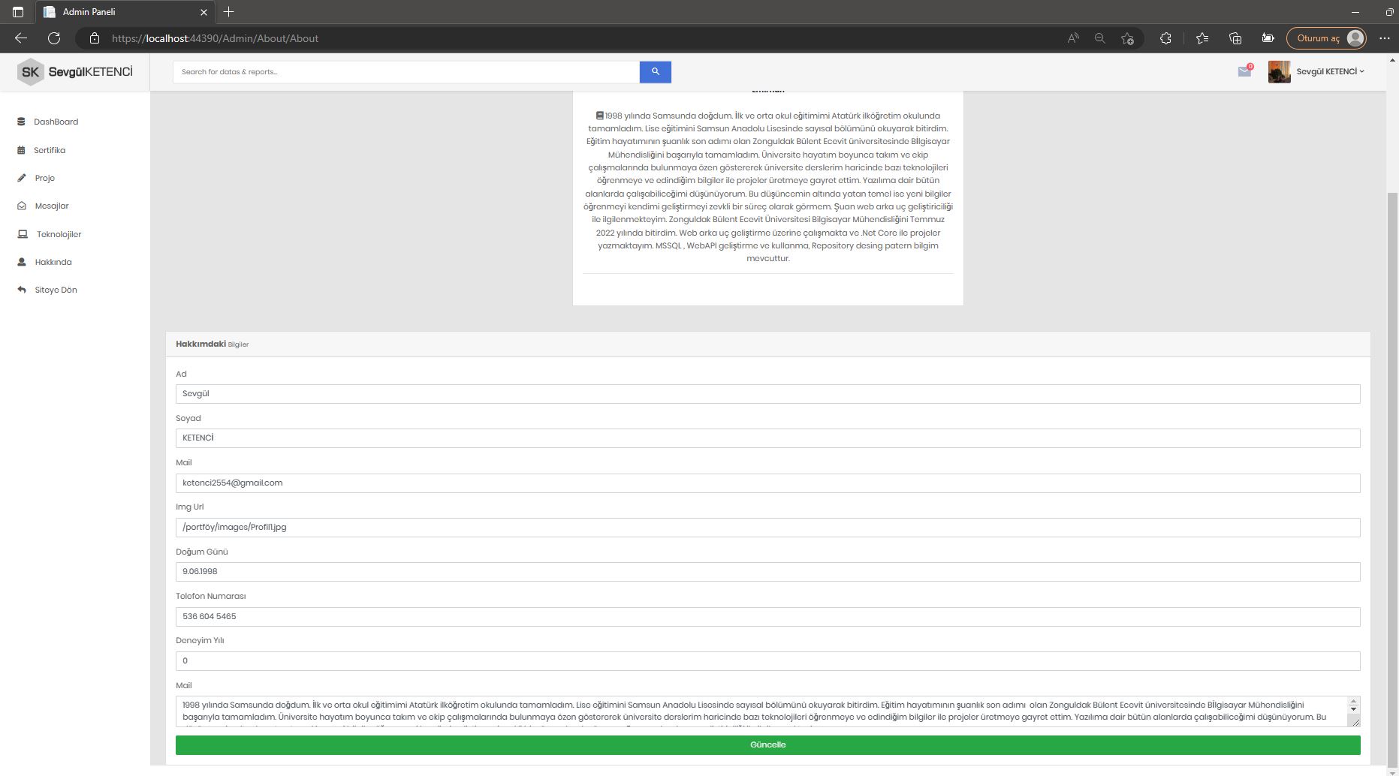Click the Soyad field containing KETENCİ
Image resolution: width=1399 pixels, height=776 pixels.
[x=767, y=438]
